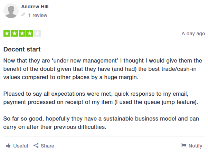The image size is (208, 152).
Task: Click the grey fifth rating star
Action: pyautogui.click(x=37, y=34)
